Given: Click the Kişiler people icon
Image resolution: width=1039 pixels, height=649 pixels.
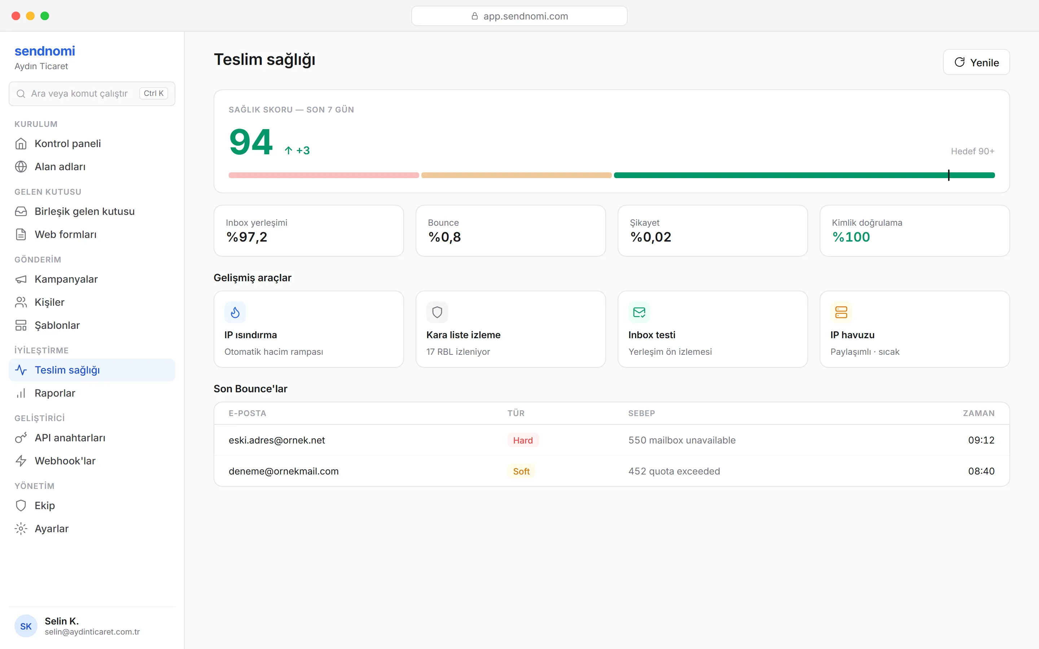Looking at the screenshot, I should click(x=21, y=302).
